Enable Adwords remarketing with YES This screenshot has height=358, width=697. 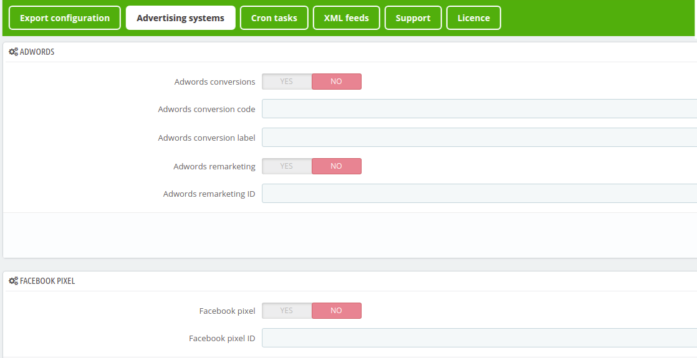click(x=287, y=166)
